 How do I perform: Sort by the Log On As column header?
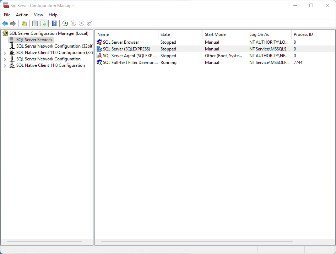pos(269,34)
